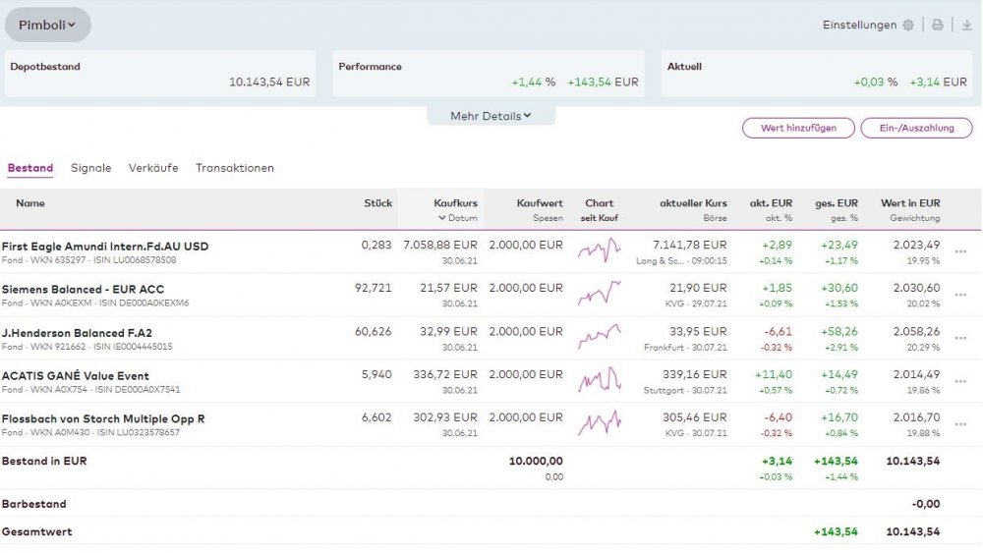The image size is (983, 553).
Task: Open the Transaktionen tab
Action: 235,168
